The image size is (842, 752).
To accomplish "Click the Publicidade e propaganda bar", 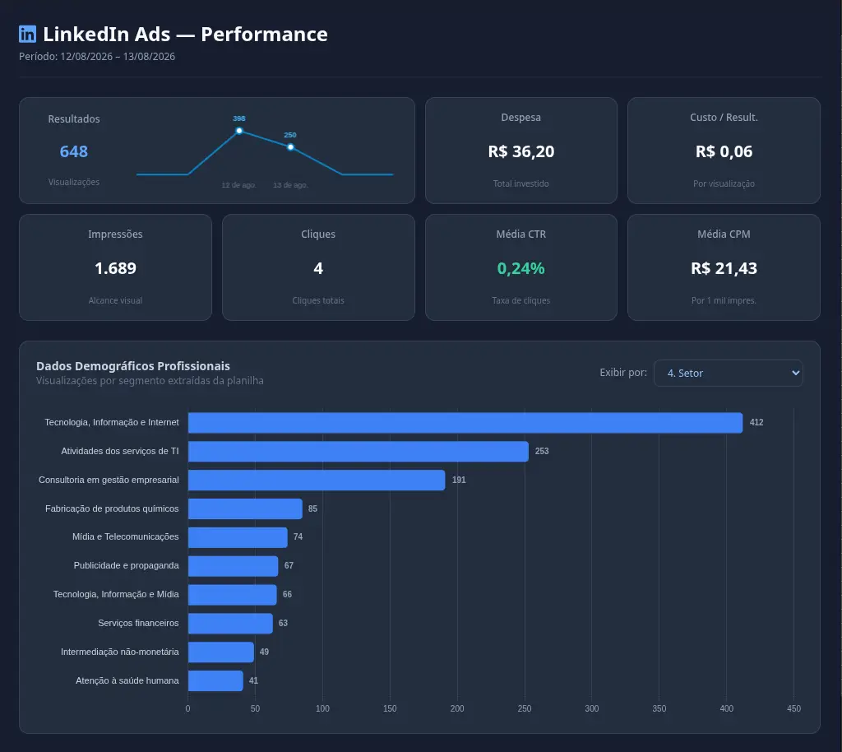I will tap(233, 565).
